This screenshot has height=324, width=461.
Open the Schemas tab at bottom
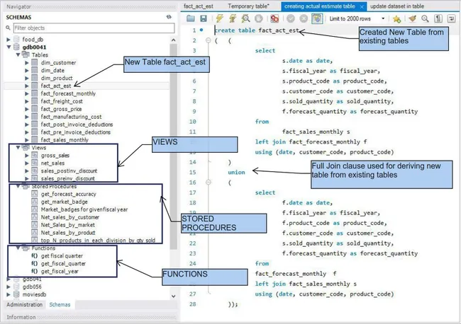60,305
